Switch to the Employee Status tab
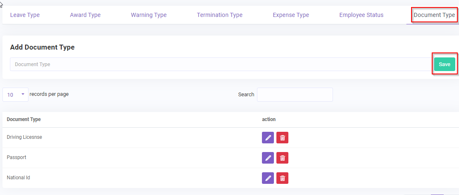Viewport: 459px width, 195px height. [361, 15]
